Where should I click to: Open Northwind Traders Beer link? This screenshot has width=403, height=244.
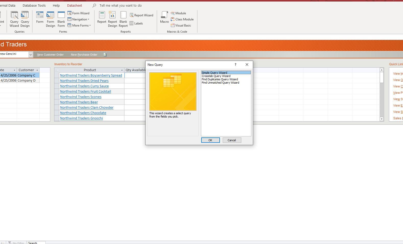[79, 102]
